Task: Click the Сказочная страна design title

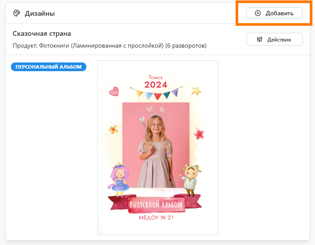Action: [42, 34]
